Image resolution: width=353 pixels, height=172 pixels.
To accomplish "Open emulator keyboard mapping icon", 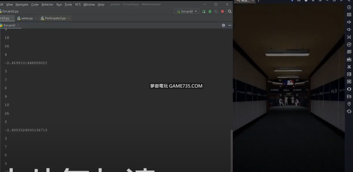I will [349, 15].
